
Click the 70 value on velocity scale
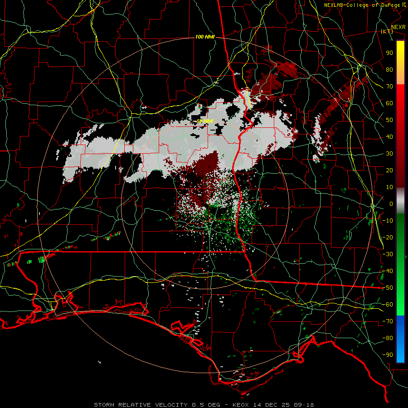(389, 87)
